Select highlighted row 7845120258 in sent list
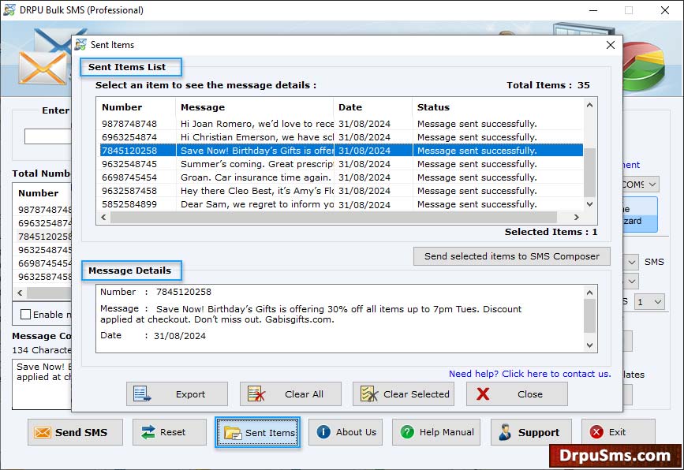The height and width of the screenshot is (470, 684). pos(341,151)
